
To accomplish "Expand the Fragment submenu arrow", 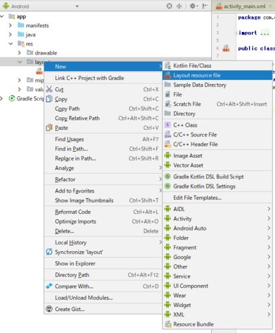I will (x=268, y=247).
